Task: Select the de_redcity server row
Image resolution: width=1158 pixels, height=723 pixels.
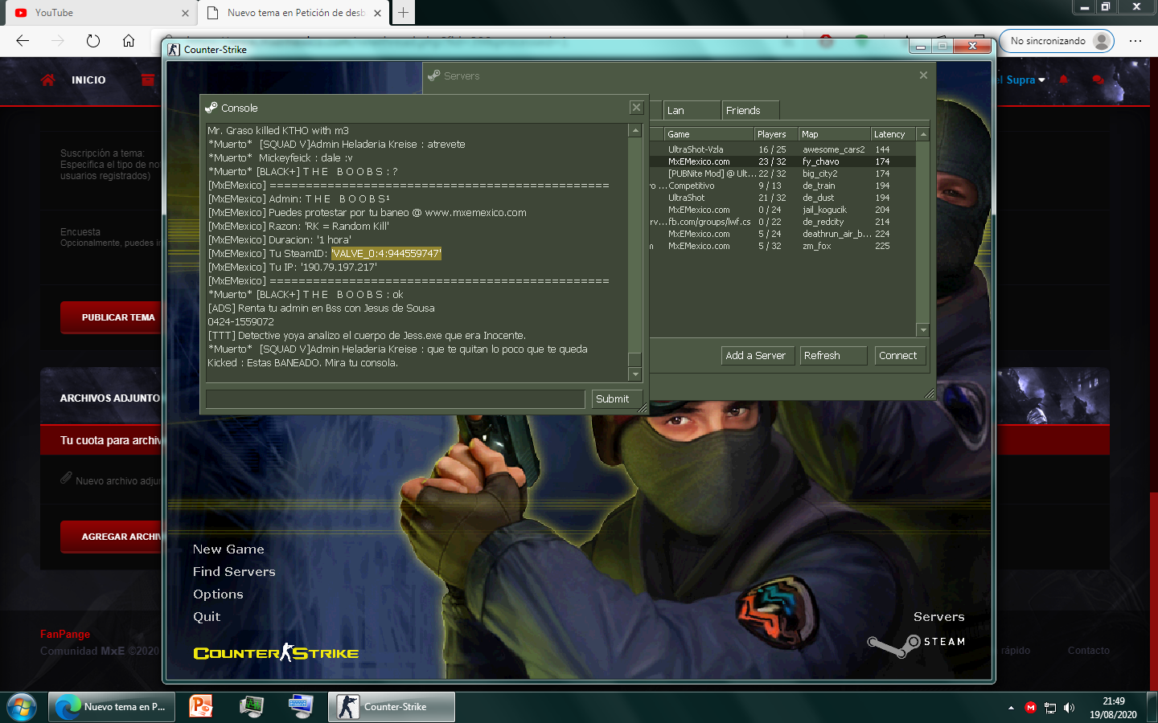Action: 782,222
